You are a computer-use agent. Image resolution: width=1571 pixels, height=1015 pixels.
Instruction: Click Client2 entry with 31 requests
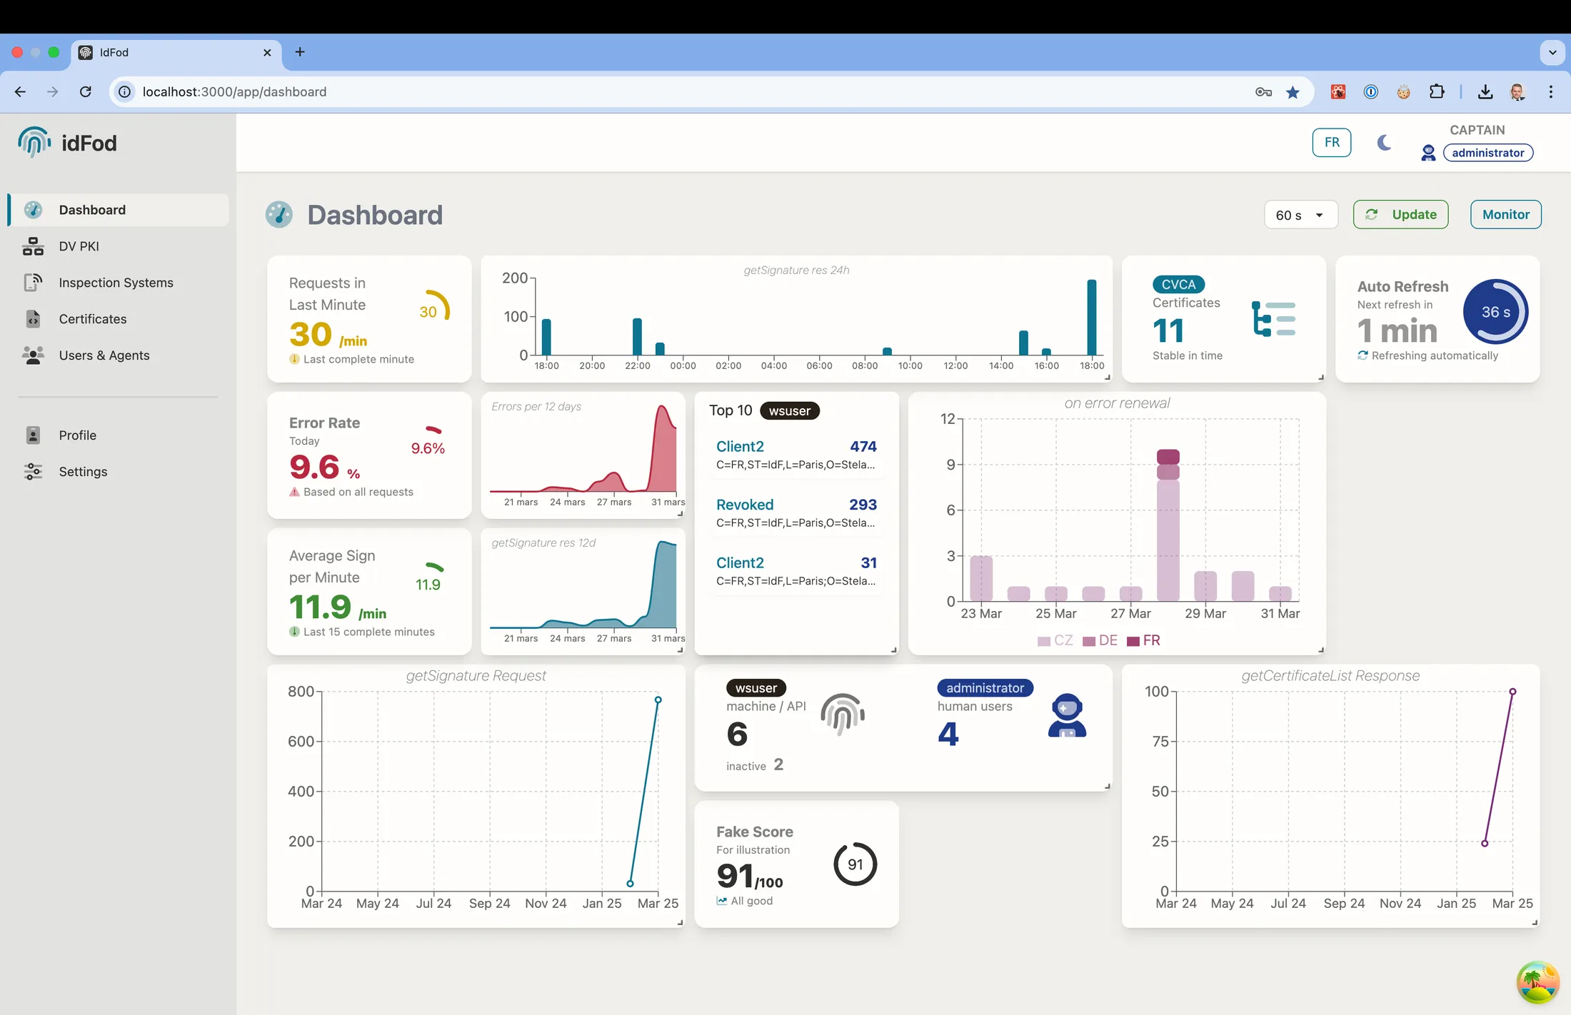[x=796, y=571]
